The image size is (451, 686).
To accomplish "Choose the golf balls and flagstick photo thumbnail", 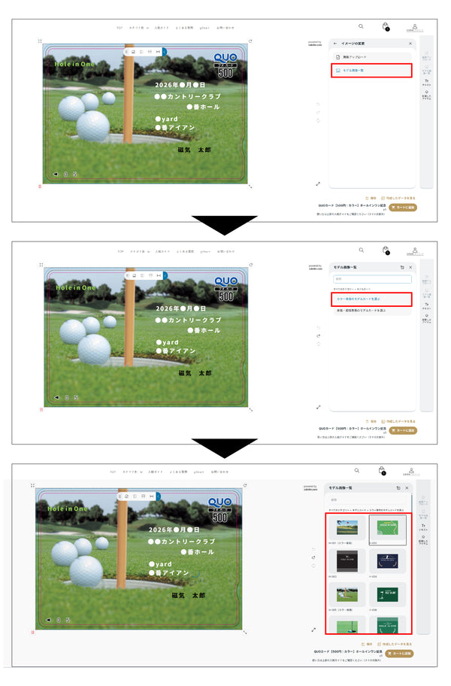I will [x=347, y=594].
